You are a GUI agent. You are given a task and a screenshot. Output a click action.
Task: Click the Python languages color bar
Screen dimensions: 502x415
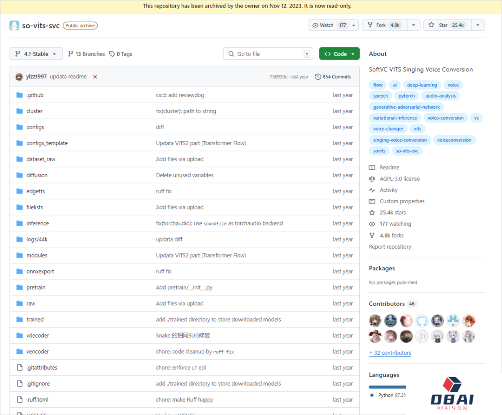[387, 387]
